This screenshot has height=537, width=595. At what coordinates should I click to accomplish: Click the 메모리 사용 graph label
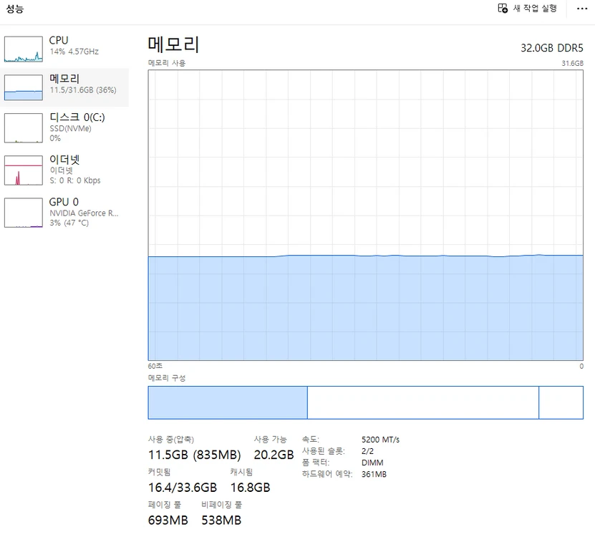(x=167, y=63)
